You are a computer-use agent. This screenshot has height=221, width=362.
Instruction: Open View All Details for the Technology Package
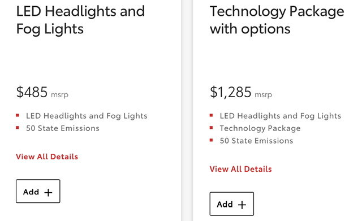(x=240, y=169)
